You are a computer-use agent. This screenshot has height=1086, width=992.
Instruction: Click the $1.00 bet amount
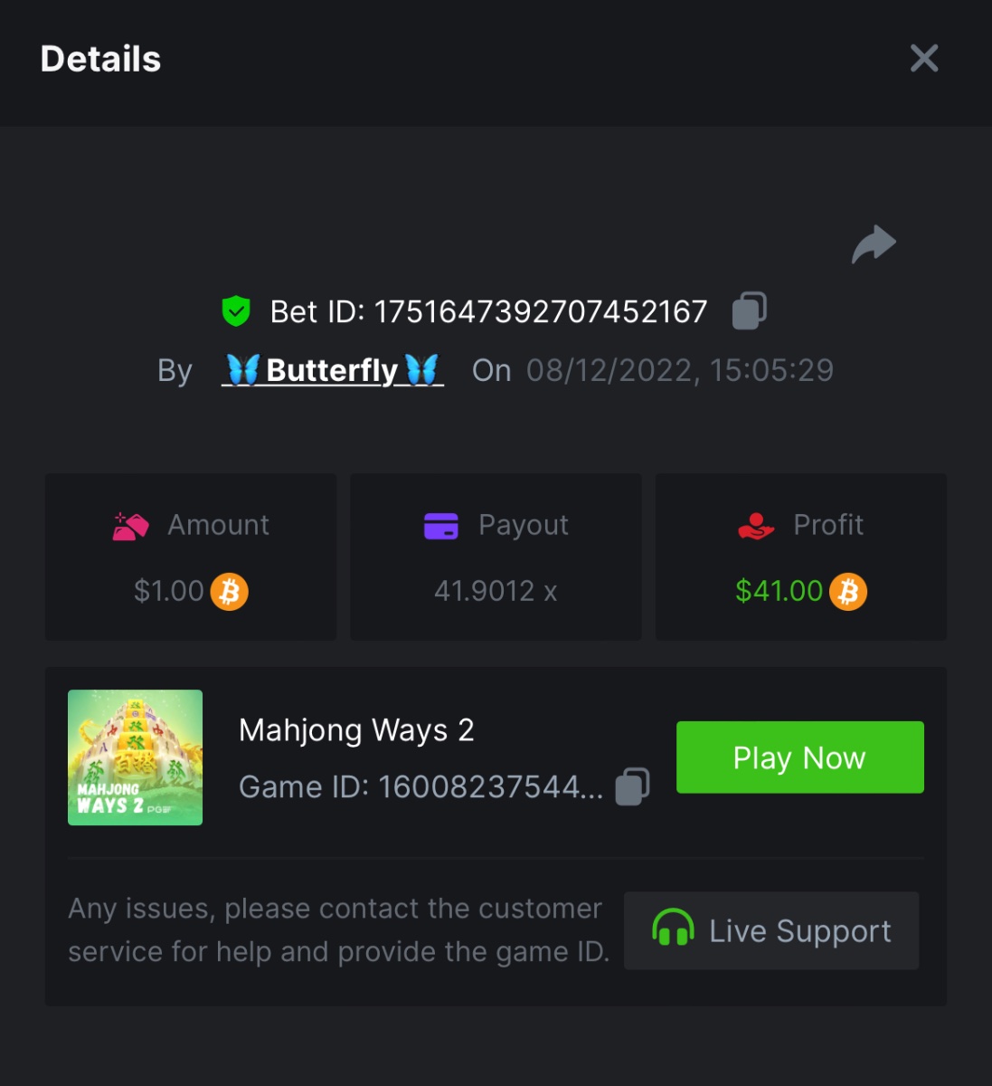click(x=169, y=591)
